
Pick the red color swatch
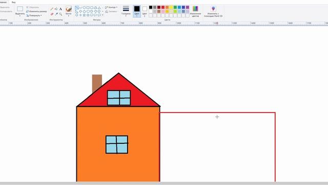pos(163,7)
